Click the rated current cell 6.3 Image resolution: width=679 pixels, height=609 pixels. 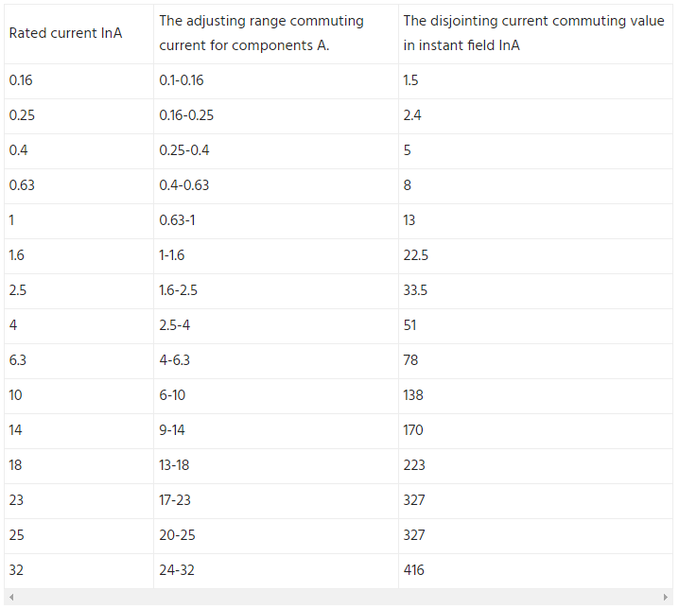[x=78, y=361]
